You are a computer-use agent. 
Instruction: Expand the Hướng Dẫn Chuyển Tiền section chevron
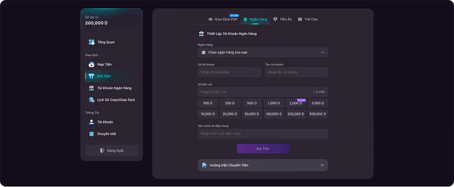coord(322,165)
